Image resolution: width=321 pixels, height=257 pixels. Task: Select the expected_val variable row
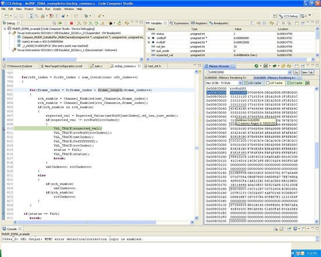pyautogui.click(x=231, y=55)
